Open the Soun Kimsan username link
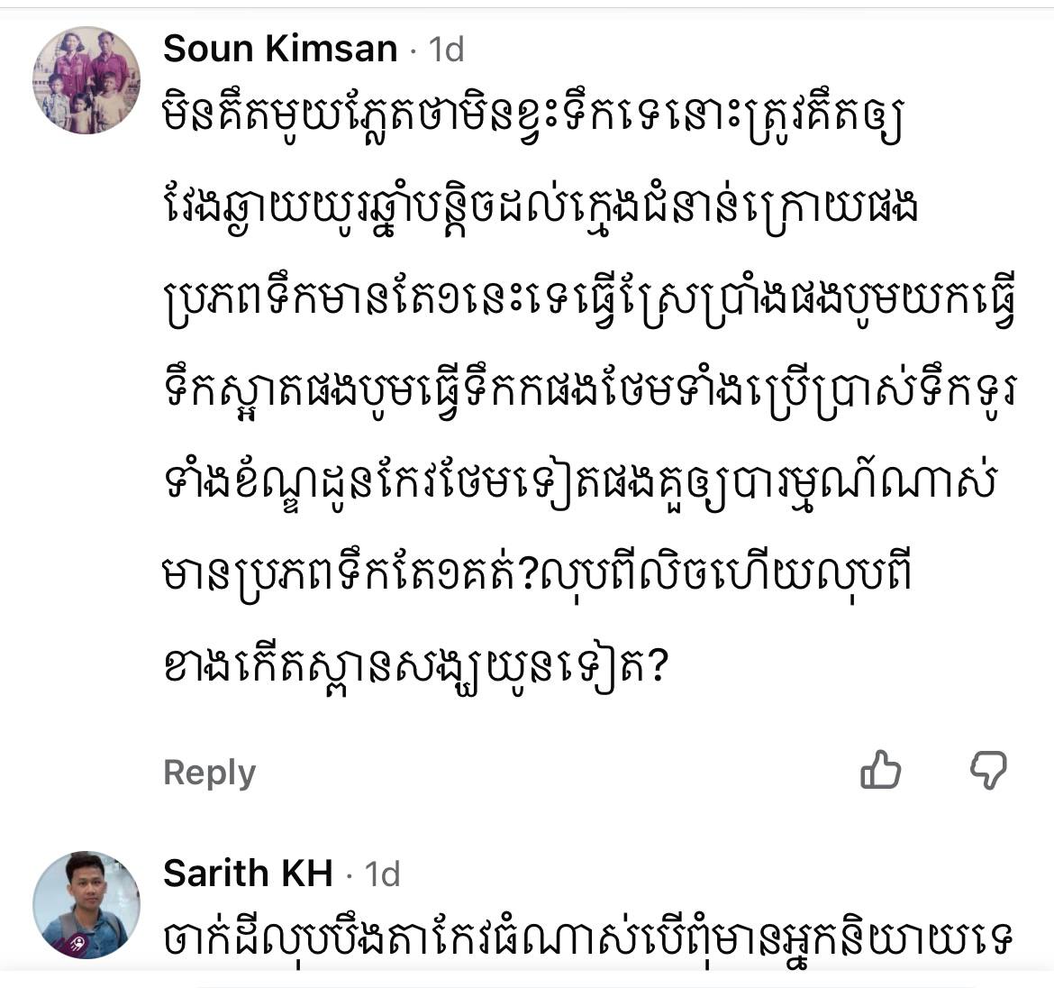 point(280,49)
